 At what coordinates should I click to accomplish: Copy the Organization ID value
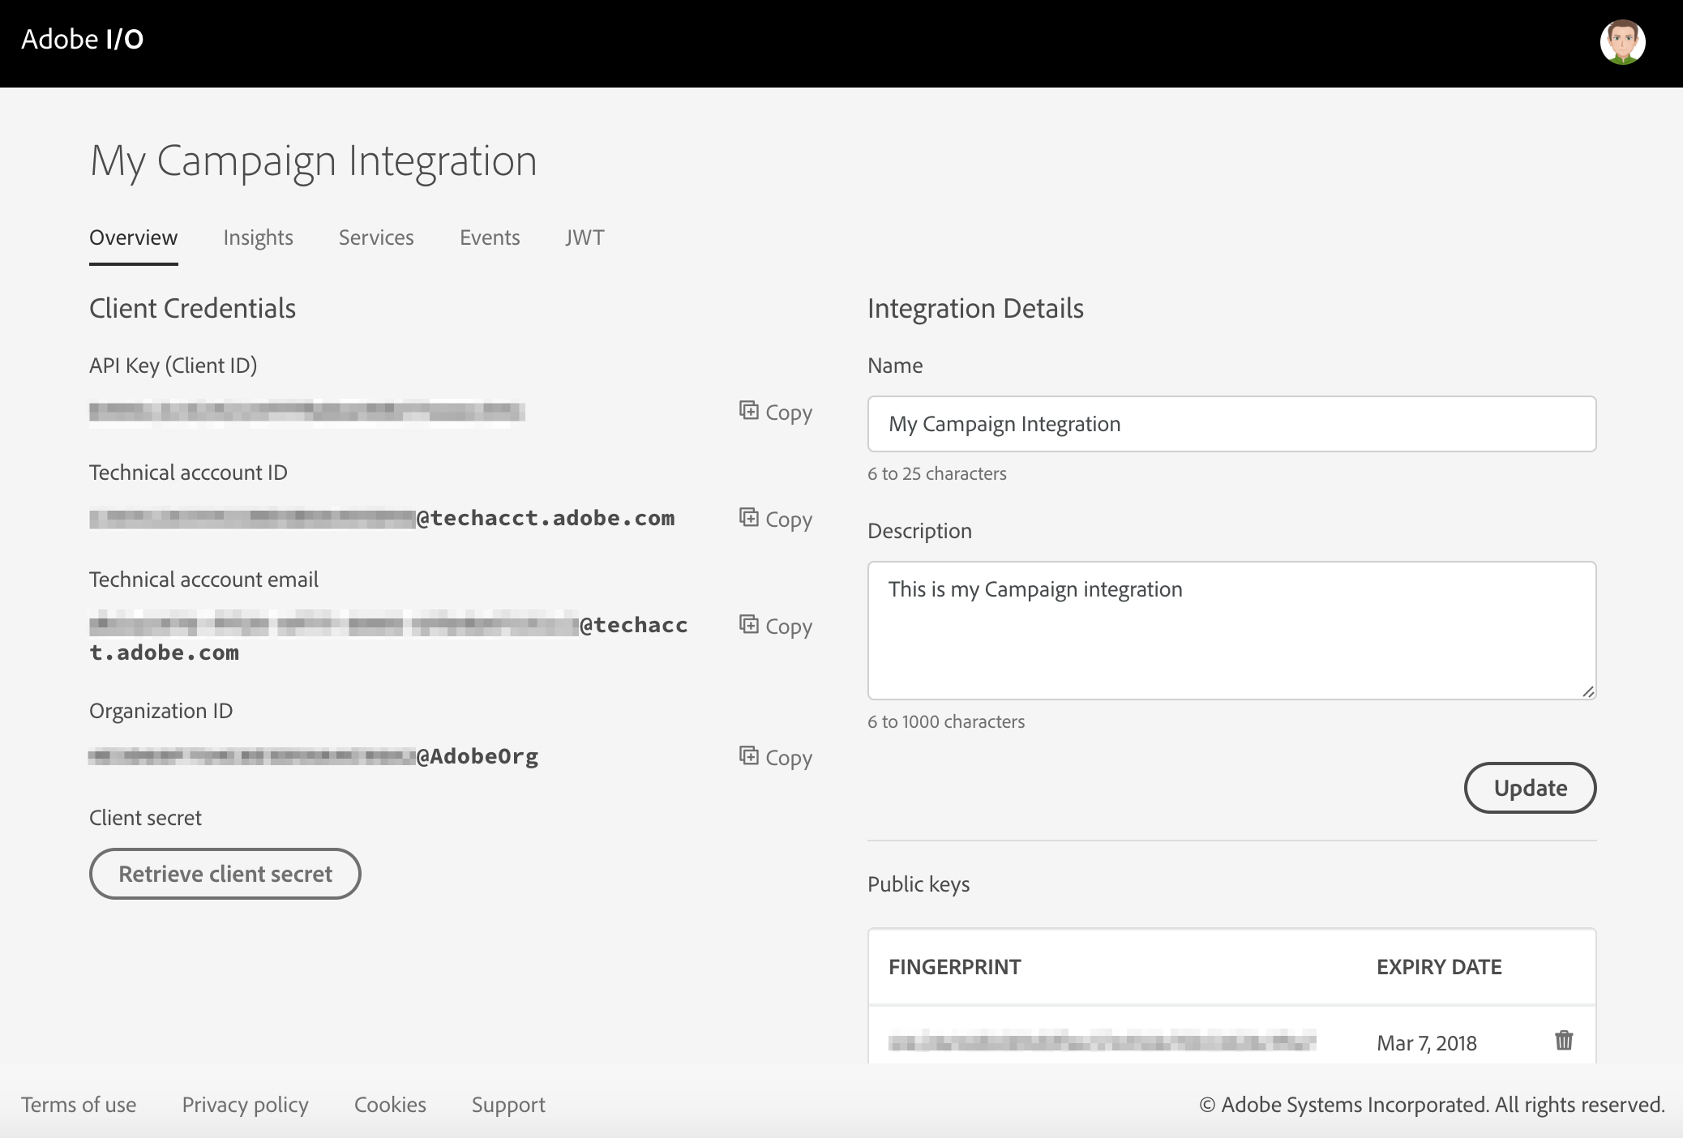[x=776, y=757]
